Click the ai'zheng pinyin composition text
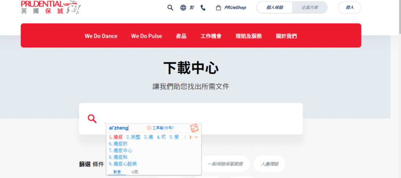 (x=118, y=128)
